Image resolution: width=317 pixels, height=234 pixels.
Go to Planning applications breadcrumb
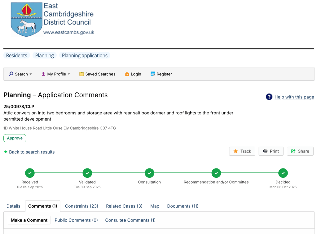pyautogui.click(x=85, y=55)
